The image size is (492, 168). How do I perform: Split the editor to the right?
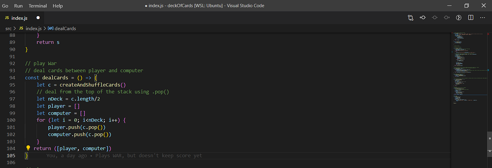[x=471, y=17]
